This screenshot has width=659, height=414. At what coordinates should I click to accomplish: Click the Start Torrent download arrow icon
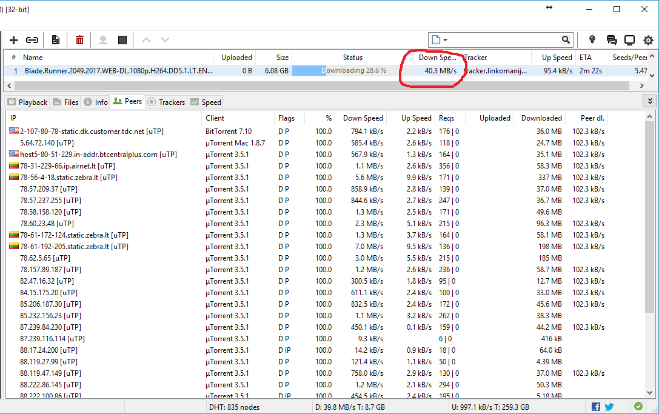[x=103, y=40]
